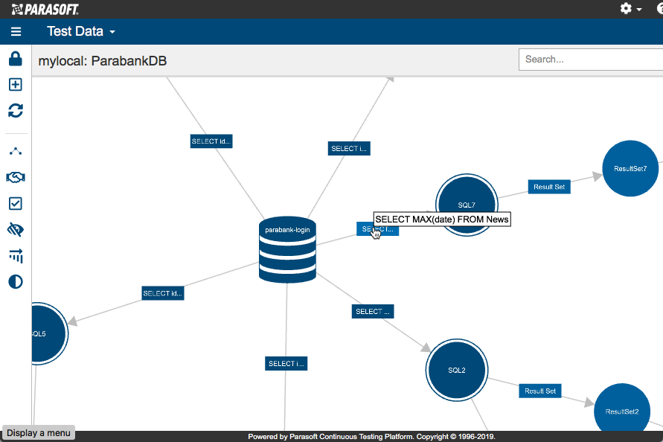
Task: Click the SELECT ... label on the SQL2 edge
Action: click(373, 312)
